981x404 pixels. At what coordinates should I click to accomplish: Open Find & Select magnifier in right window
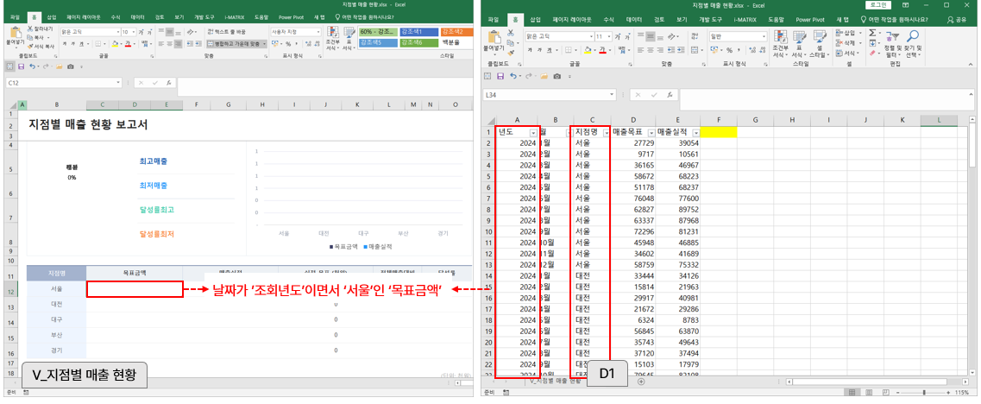point(912,37)
